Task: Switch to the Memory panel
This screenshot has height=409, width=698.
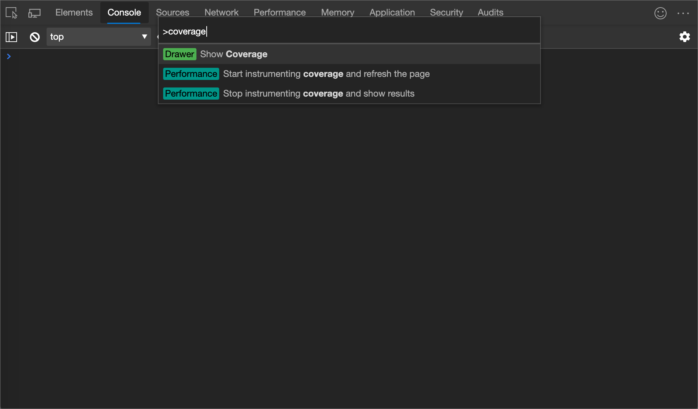Action: (337, 12)
